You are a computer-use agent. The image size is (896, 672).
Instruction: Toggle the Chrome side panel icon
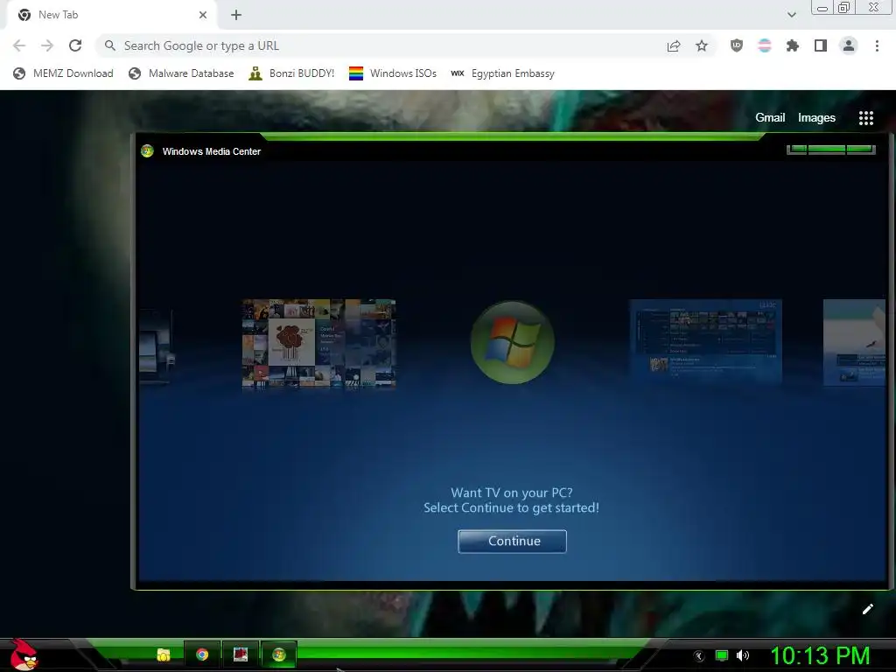[x=821, y=45]
